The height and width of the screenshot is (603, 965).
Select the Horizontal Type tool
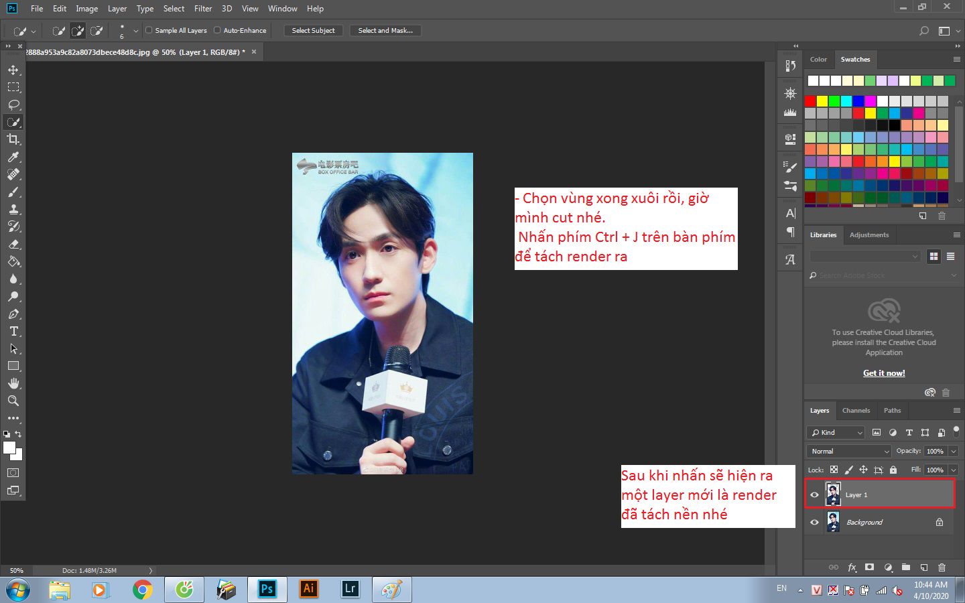tap(13, 331)
